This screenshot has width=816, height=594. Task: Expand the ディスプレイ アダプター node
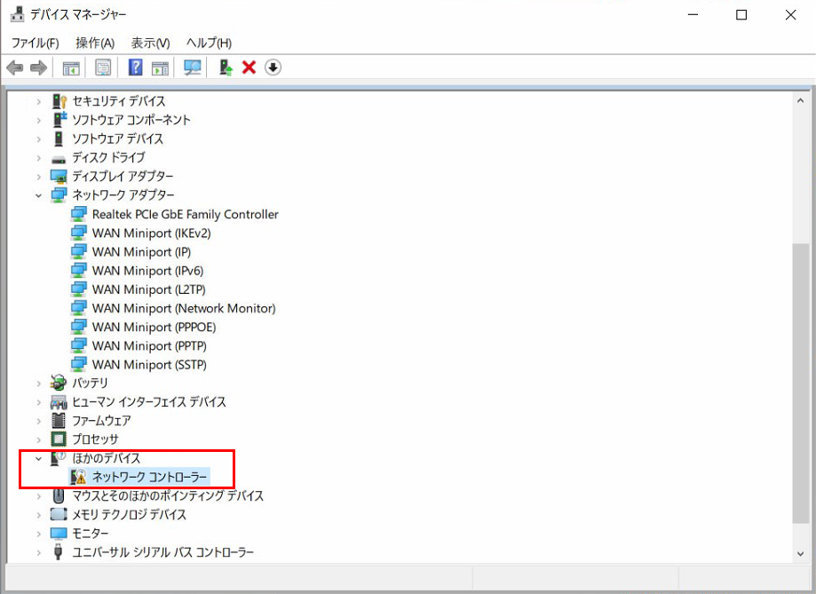(x=38, y=177)
